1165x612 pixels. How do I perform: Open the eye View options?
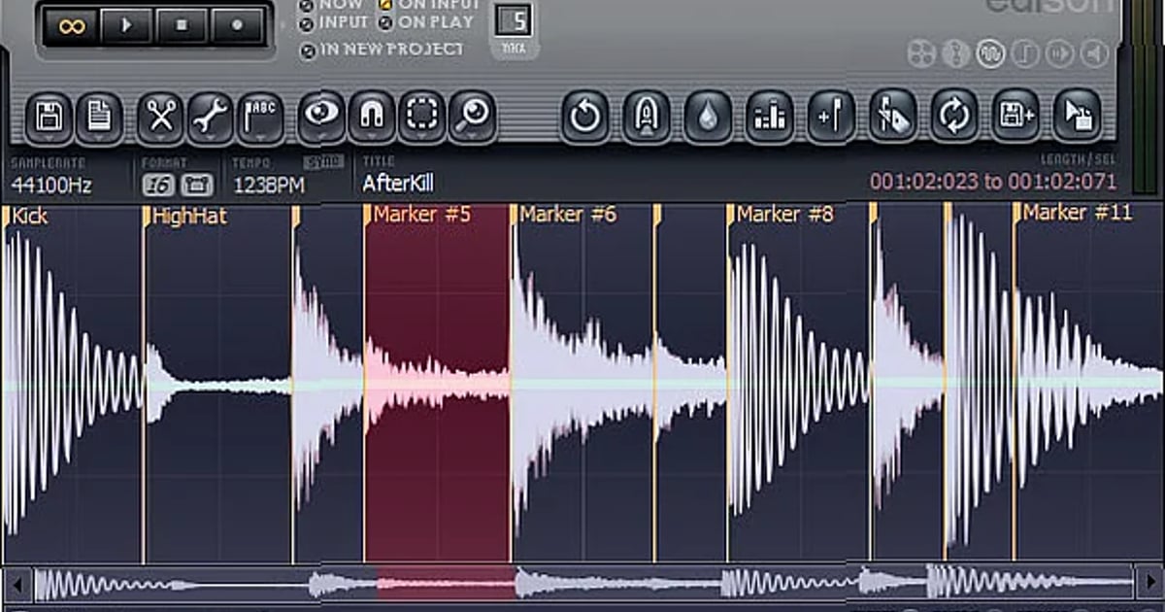[320, 115]
